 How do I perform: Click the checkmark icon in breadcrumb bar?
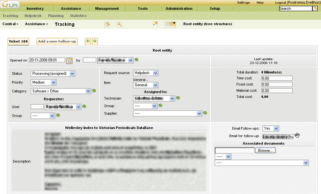(x=155, y=24)
